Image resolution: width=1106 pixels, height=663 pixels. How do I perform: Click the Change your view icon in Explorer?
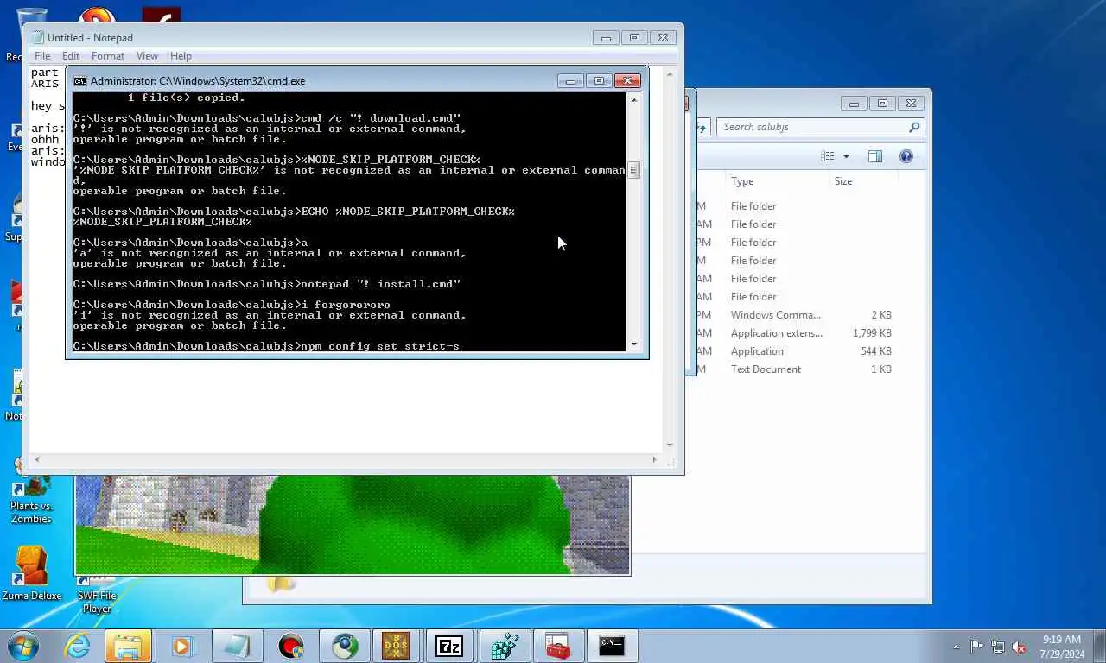click(828, 156)
